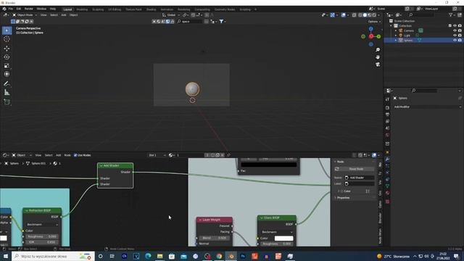Image resolution: width=464 pixels, height=261 pixels.
Task: Disable Camera in renders camera icon
Action: (460, 30)
